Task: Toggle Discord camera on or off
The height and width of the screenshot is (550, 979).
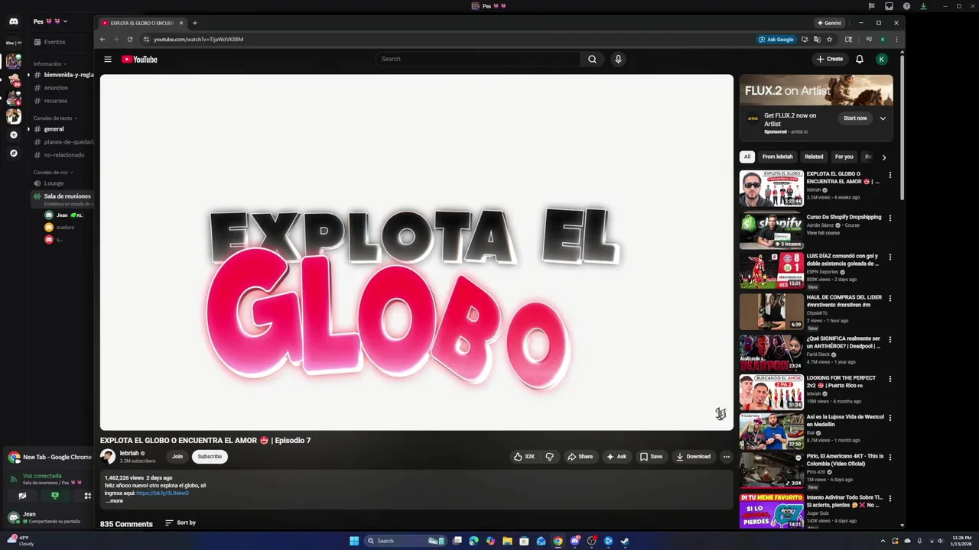Action: click(22, 495)
